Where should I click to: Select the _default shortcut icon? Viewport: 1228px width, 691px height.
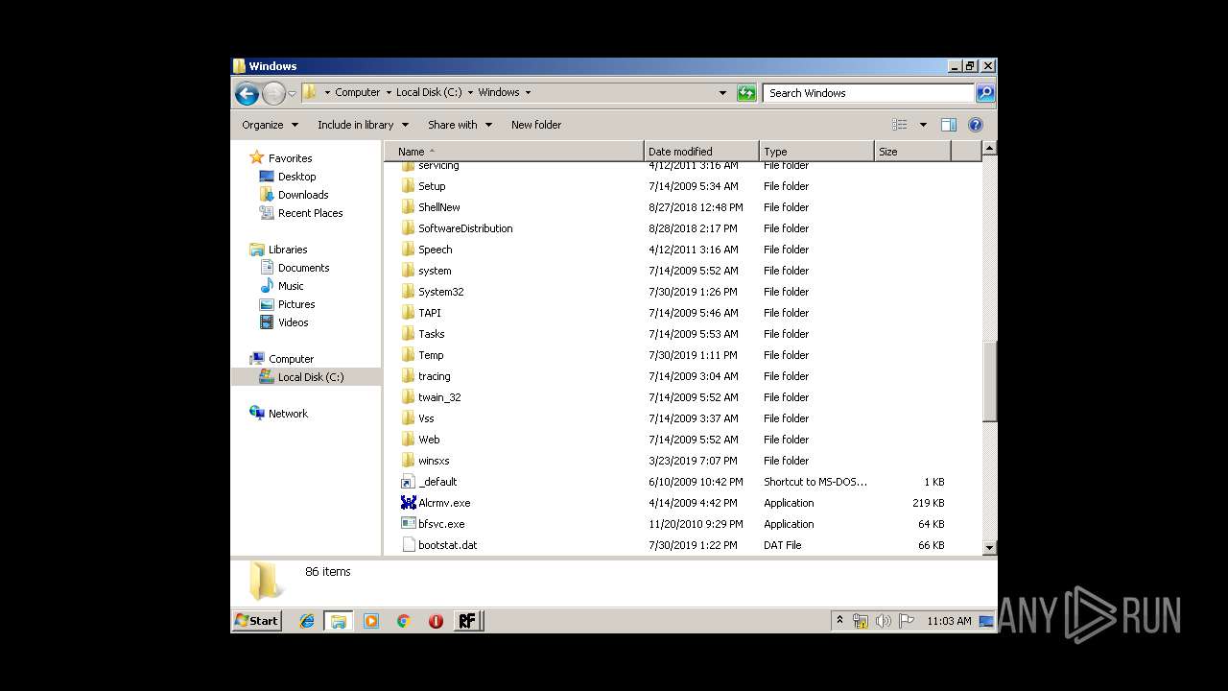[408, 482]
